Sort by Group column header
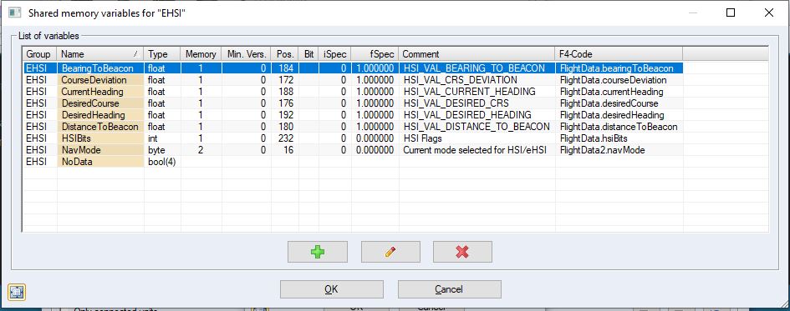 coord(39,53)
